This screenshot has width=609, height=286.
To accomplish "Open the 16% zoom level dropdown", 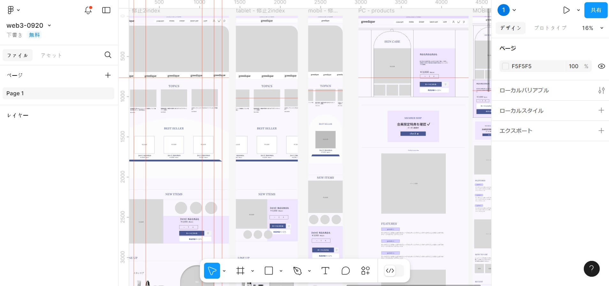I will coord(592,28).
